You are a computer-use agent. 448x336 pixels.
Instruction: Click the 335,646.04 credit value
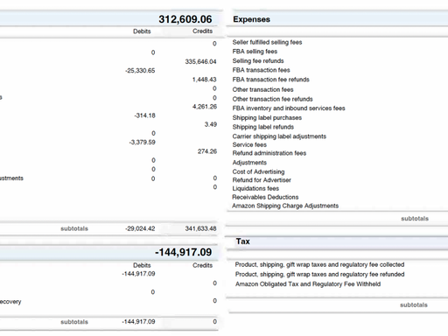click(x=200, y=61)
